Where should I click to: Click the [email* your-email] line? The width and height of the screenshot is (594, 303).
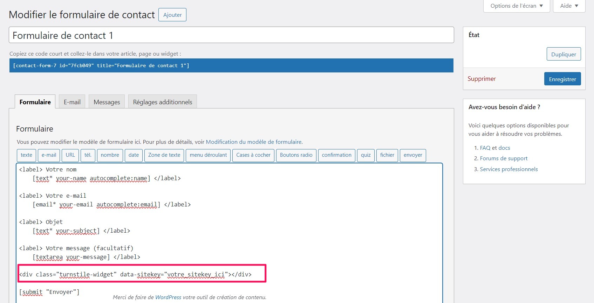(111, 204)
